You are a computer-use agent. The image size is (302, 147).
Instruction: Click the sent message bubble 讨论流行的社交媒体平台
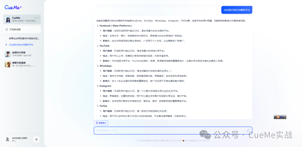(237, 10)
